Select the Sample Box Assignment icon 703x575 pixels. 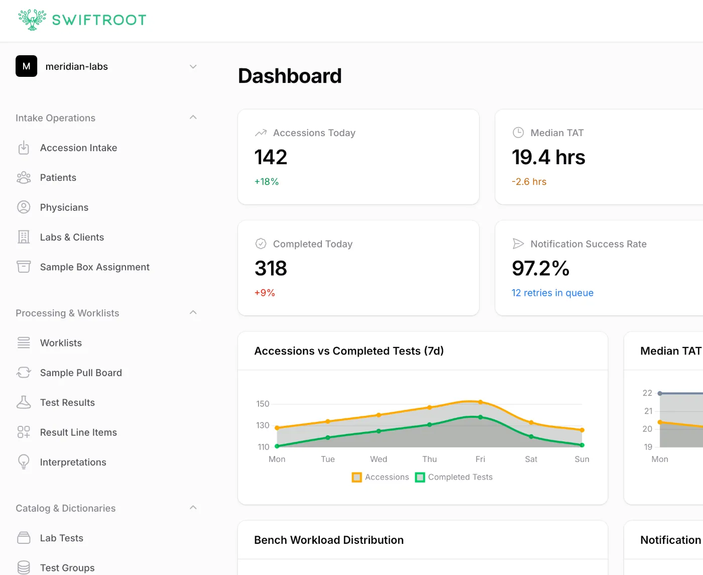[24, 267]
